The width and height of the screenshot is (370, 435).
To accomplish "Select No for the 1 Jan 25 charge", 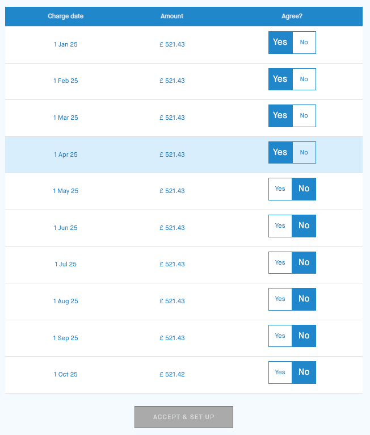I will [304, 43].
